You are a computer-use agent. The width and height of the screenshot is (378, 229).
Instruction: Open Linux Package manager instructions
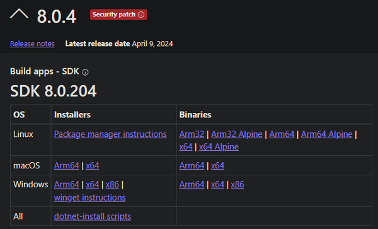(x=110, y=134)
